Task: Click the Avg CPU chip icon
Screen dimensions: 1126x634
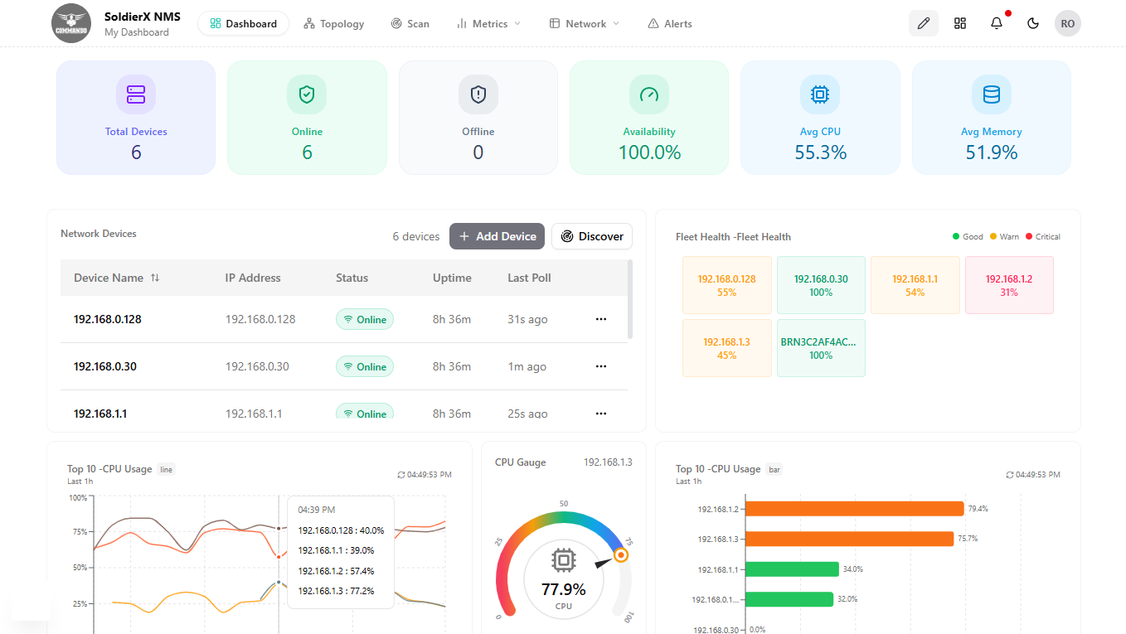Action: point(820,94)
